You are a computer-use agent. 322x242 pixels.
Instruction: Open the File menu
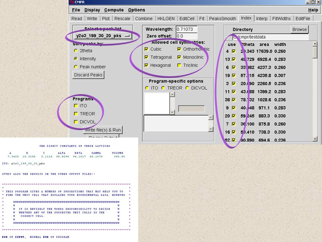76,10
